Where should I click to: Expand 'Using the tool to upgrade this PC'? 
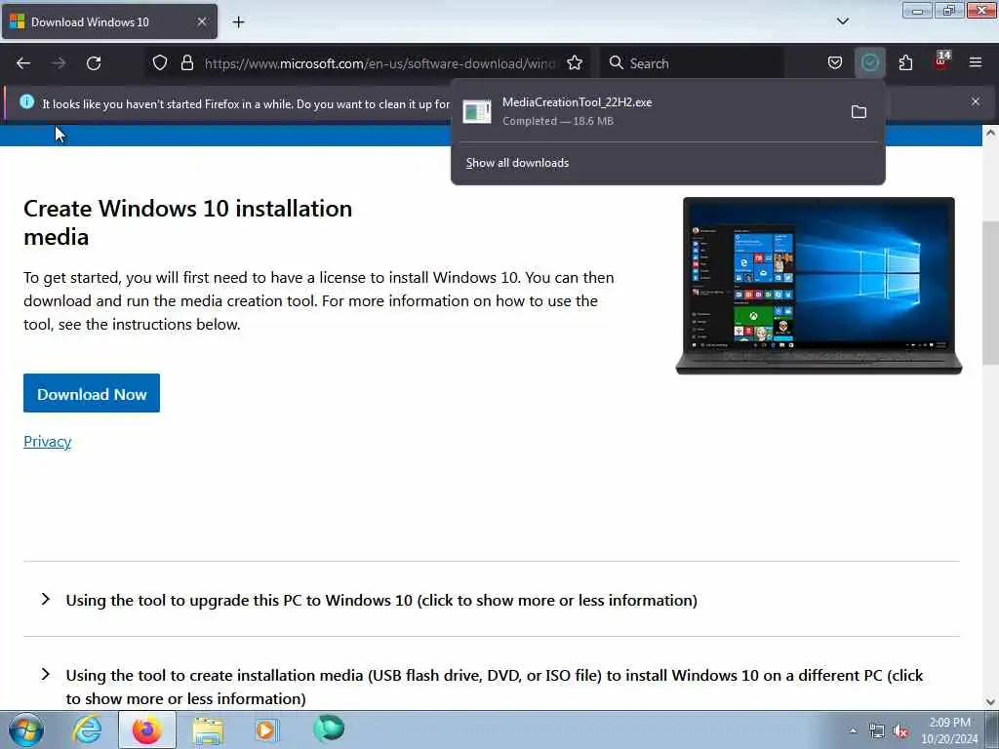tap(381, 601)
